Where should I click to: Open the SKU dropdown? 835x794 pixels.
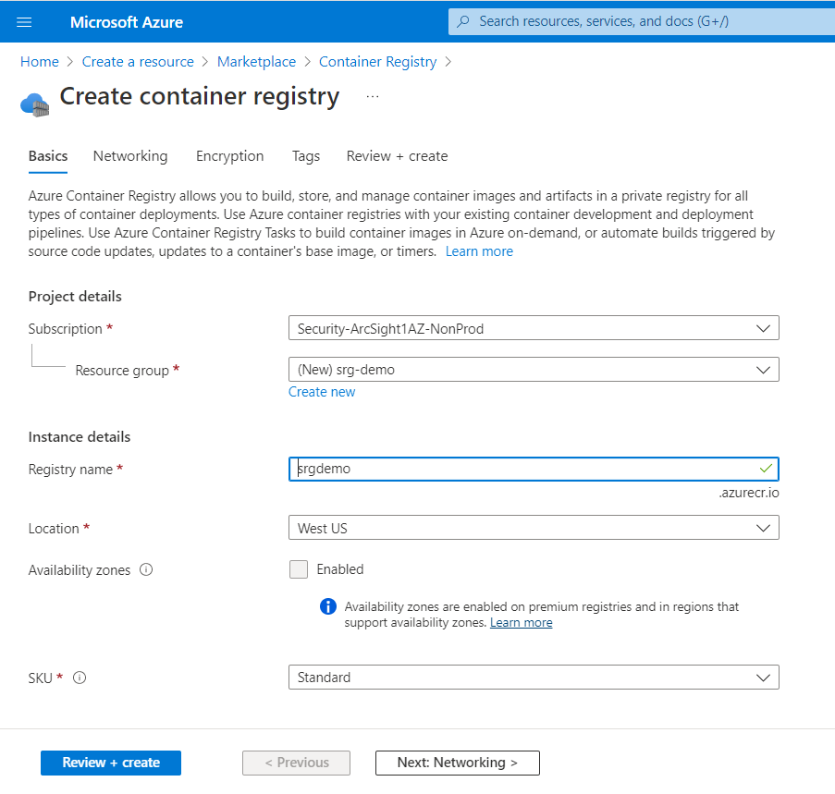tap(534, 678)
